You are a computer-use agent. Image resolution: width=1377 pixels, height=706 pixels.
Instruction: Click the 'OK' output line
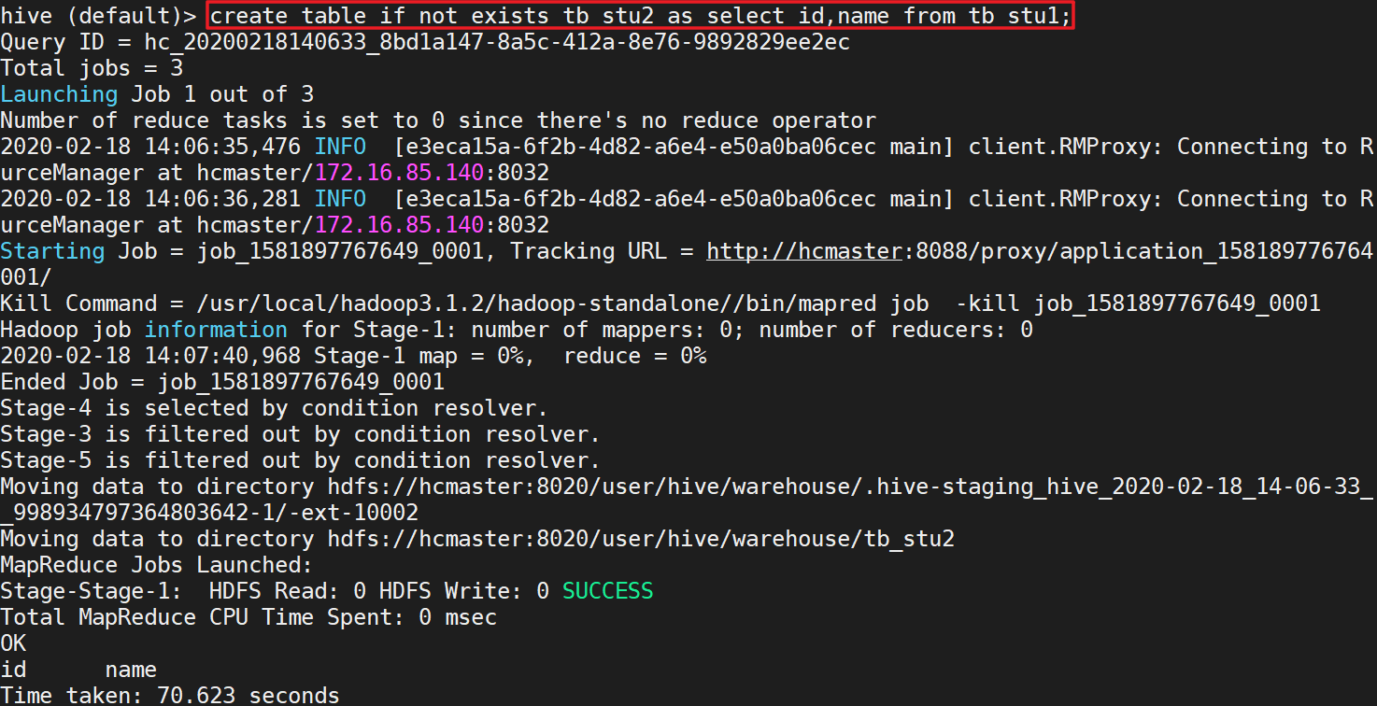13,643
